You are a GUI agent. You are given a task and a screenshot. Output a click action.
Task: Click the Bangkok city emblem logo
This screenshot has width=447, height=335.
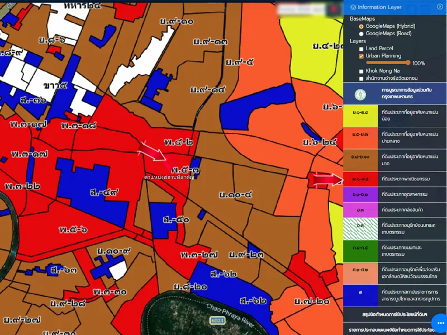(x=362, y=93)
